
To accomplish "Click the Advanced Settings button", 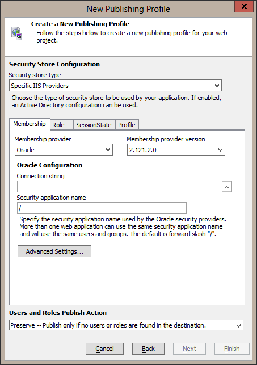I will tap(54, 251).
